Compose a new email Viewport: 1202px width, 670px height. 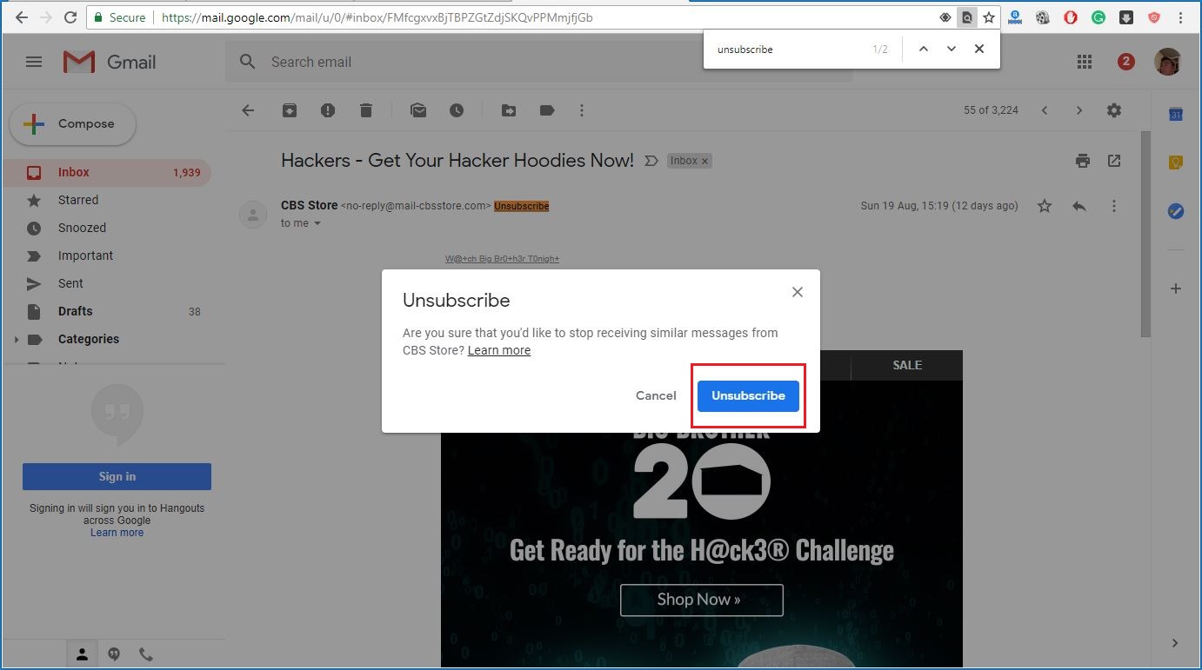click(x=73, y=124)
